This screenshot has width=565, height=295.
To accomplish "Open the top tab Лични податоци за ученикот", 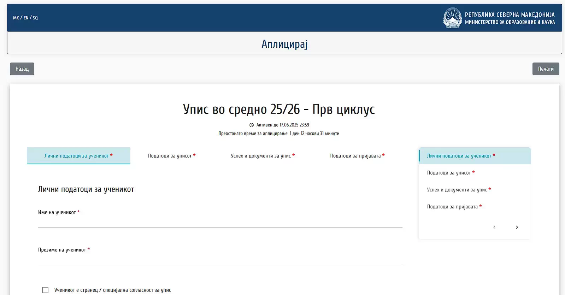I will pos(78,156).
